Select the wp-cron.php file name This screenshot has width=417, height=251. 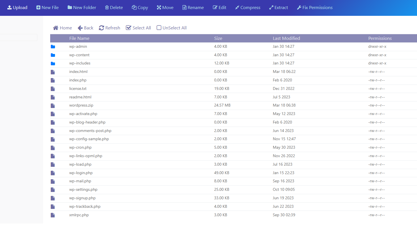coord(80,147)
